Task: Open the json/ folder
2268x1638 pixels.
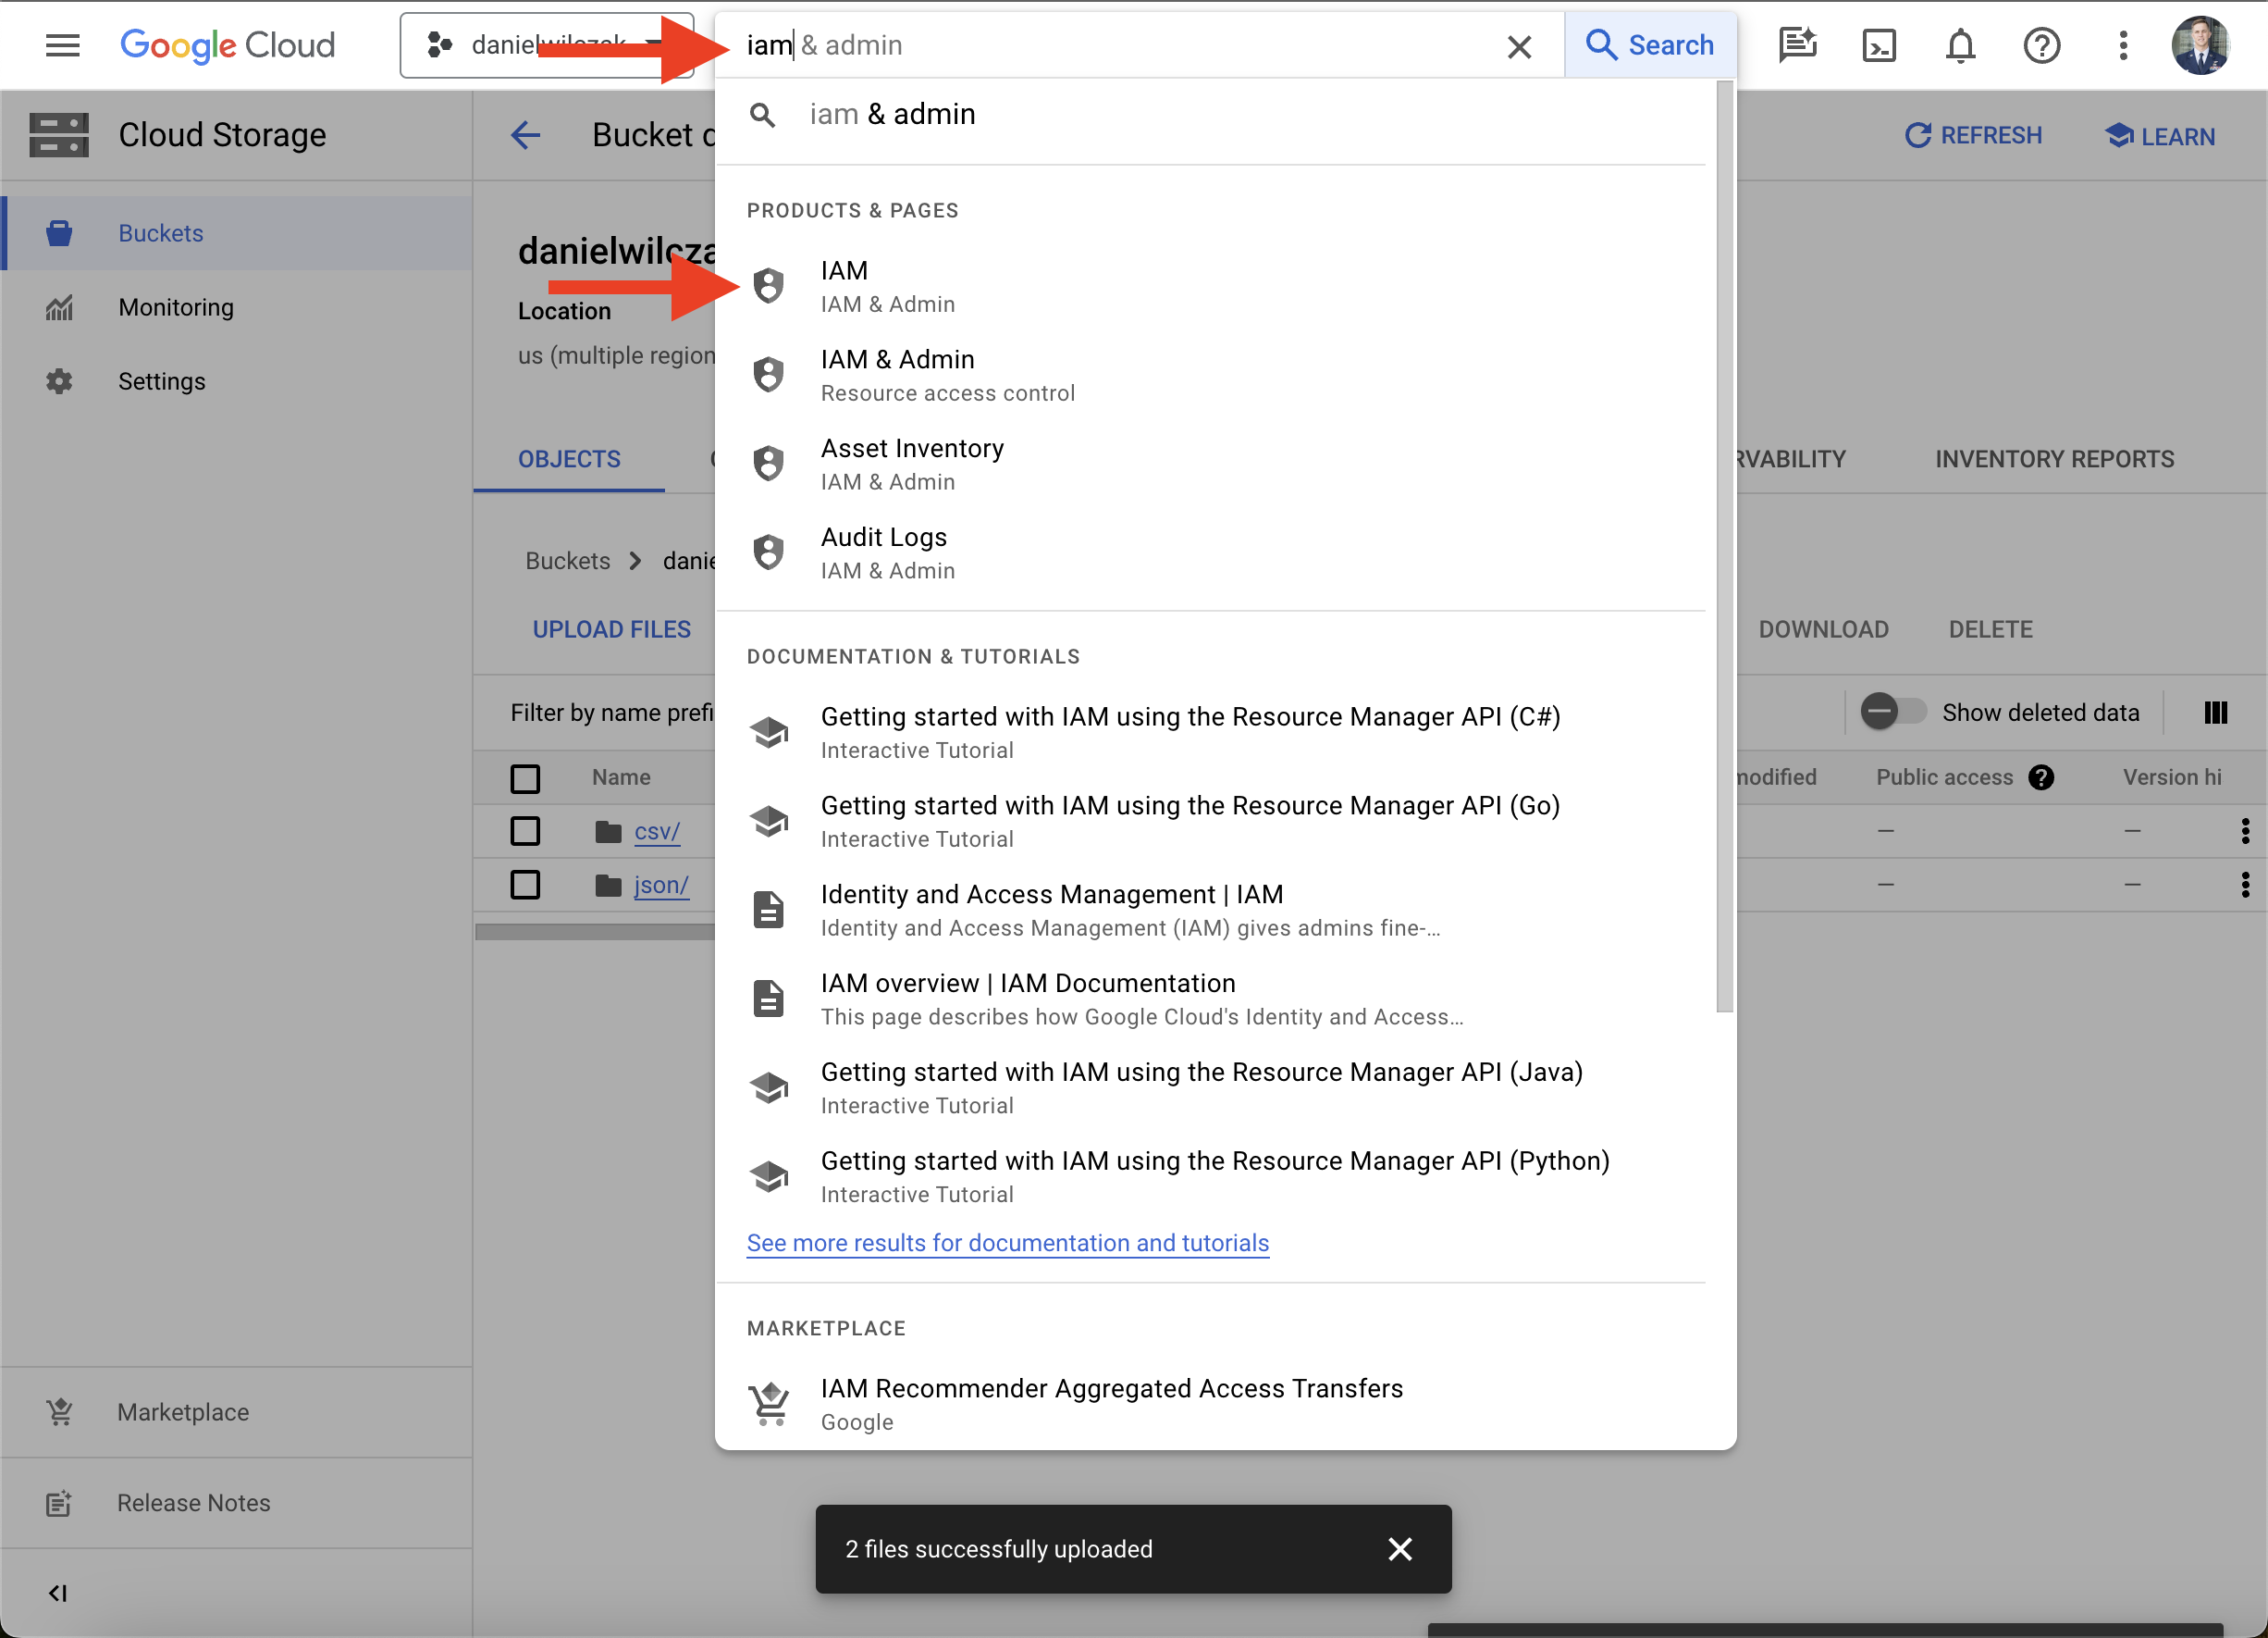Action: pos(661,886)
